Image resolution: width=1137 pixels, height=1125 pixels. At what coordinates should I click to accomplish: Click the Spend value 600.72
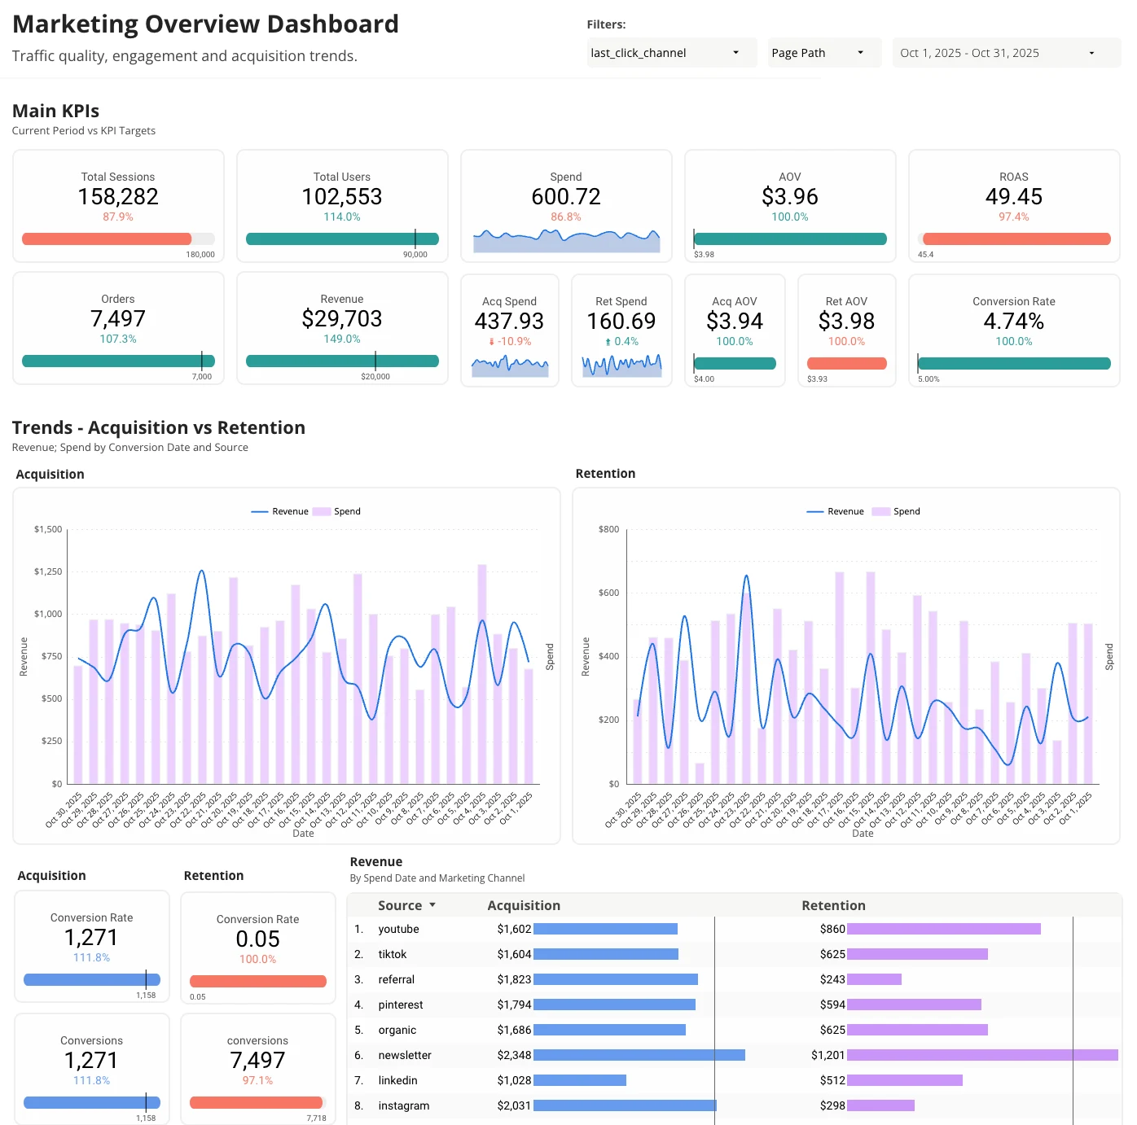tap(566, 197)
